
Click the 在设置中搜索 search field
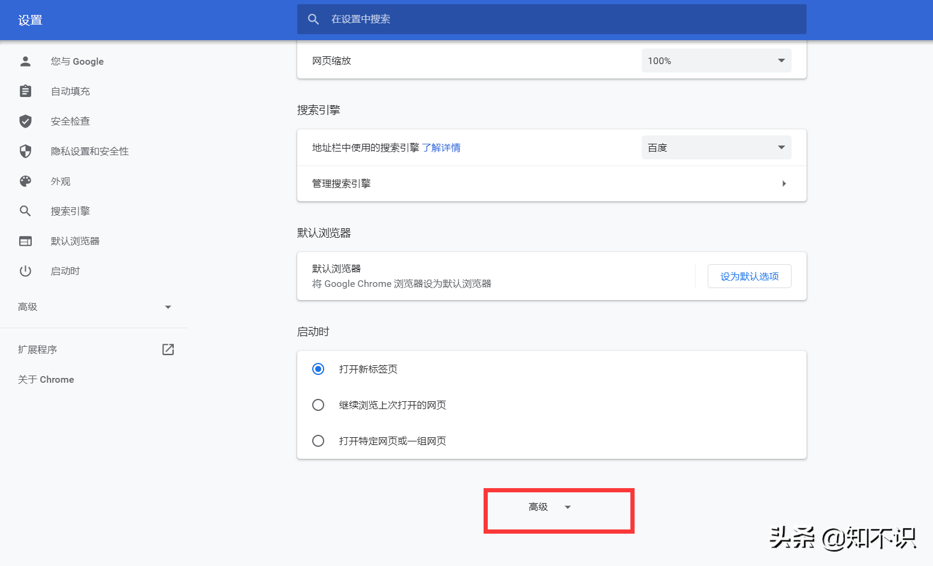(x=551, y=19)
